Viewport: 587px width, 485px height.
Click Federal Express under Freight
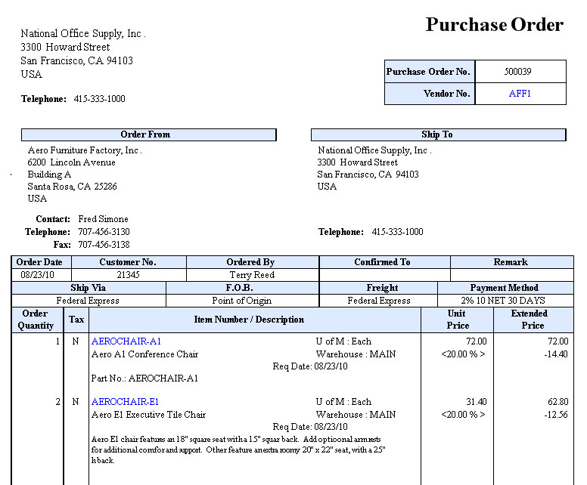tap(379, 301)
